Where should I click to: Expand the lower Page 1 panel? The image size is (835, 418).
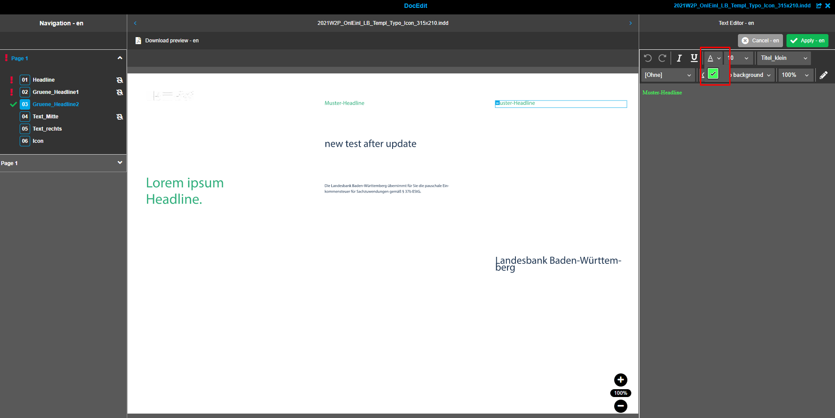click(x=120, y=163)
